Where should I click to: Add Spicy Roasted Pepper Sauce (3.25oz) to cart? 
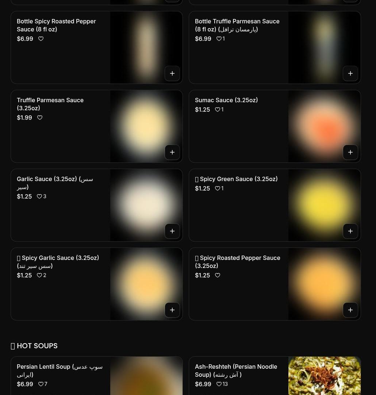pos(350,310)
